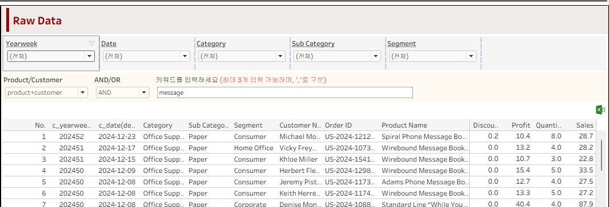Click order 'US-2024-1212..' cell

[x=350, y=137]
